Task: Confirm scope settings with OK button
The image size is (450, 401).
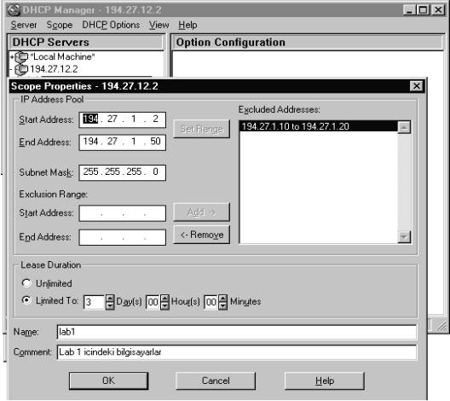Action: (x=108, y=381)
